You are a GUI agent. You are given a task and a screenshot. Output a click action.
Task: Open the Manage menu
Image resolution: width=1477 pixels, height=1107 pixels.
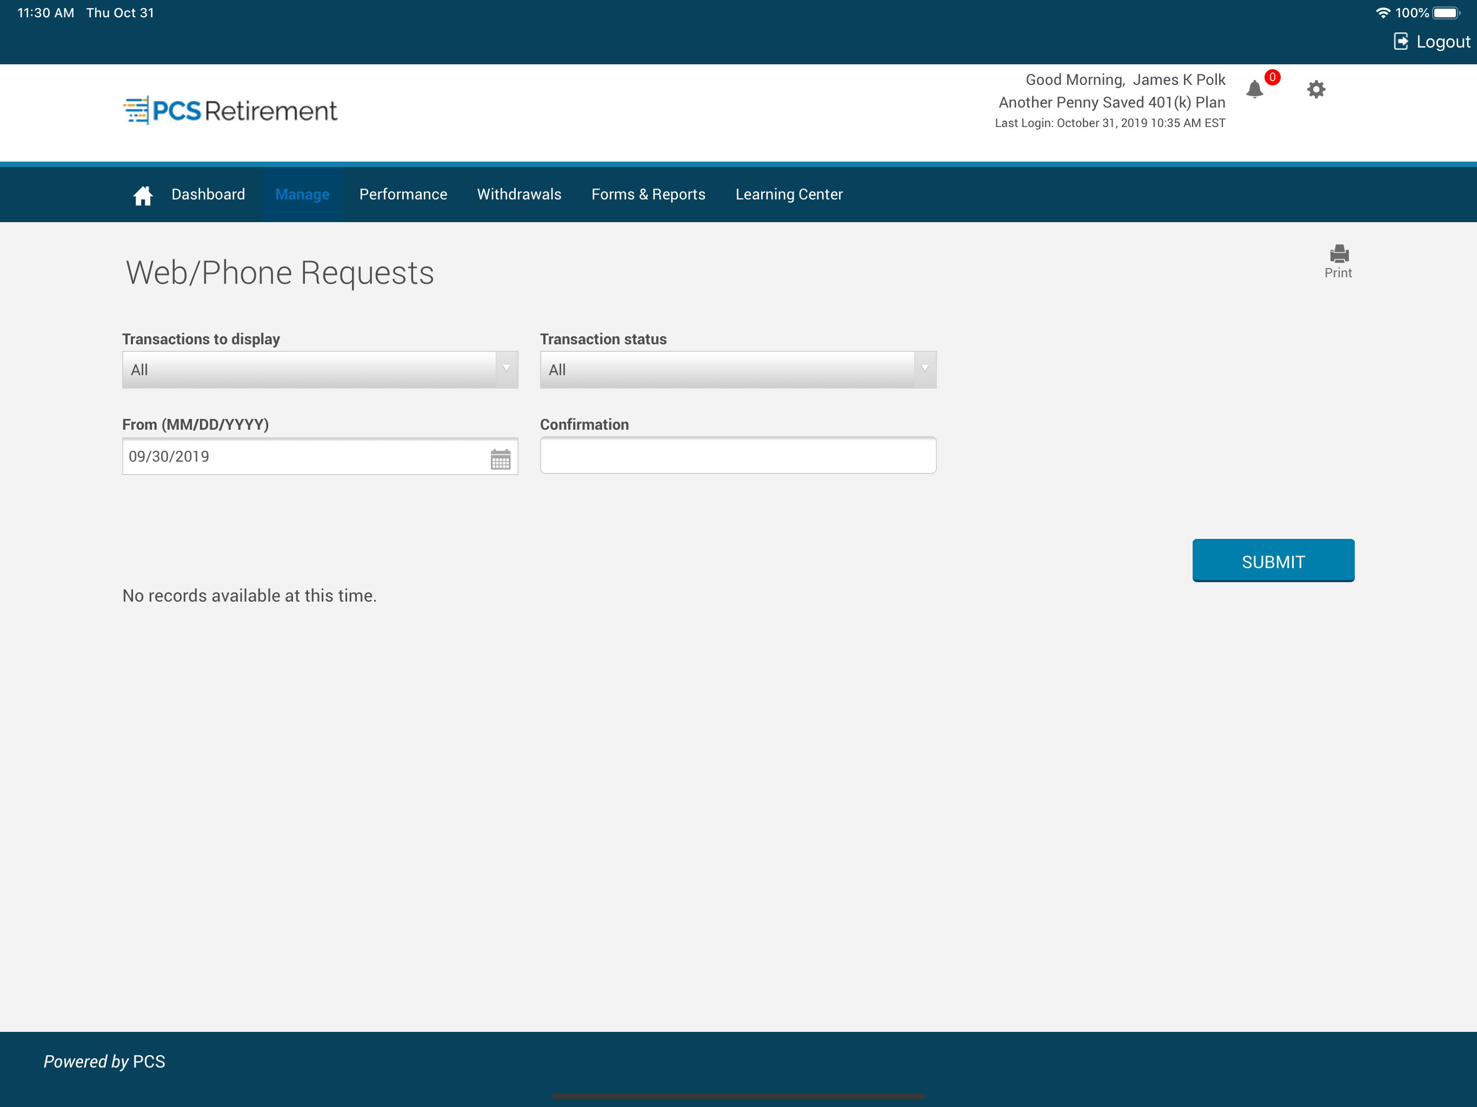[302, 194]
